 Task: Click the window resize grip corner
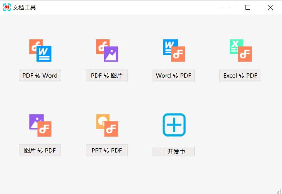[279, 191]
